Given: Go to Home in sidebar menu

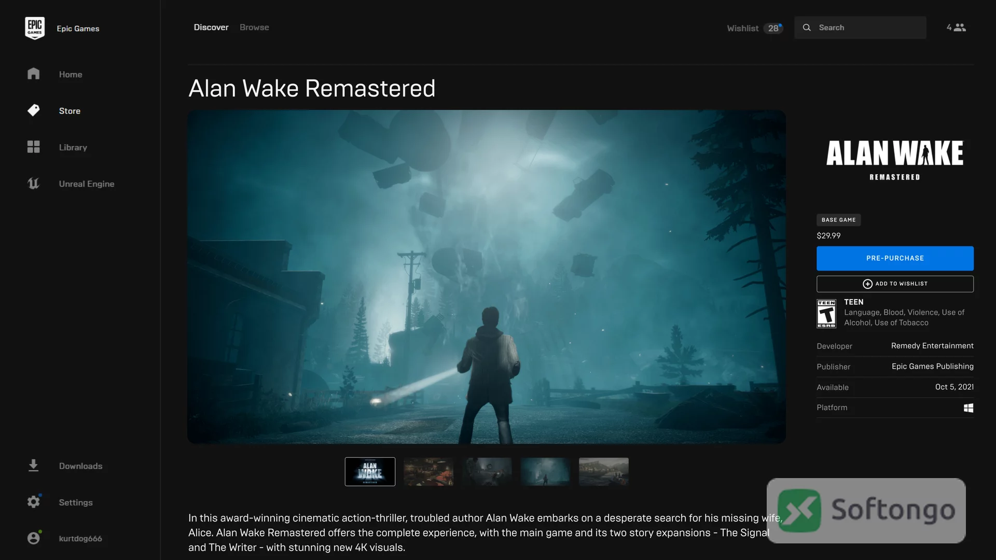Looking at the screenshot, I should pos(71,74).
